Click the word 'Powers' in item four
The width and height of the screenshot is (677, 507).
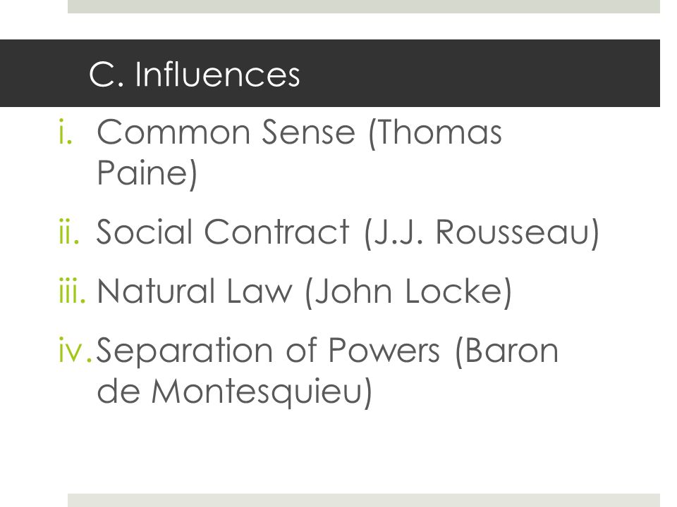[x=384, y=350]
